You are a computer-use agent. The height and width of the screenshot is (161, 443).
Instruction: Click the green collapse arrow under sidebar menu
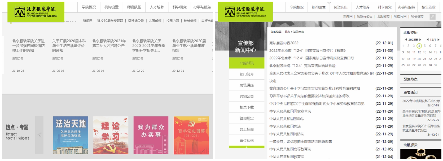point(247,147)
